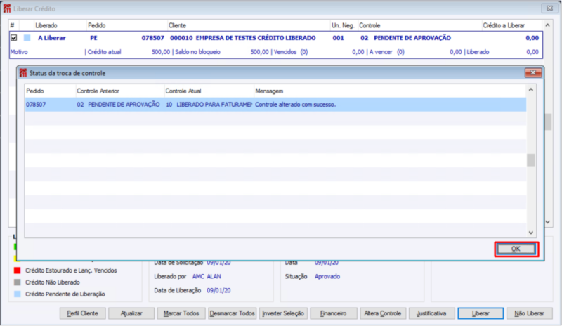Click 'EMPRESA DE TESTES CRÉDITO LIBERADO' client name

click(256, 38)
